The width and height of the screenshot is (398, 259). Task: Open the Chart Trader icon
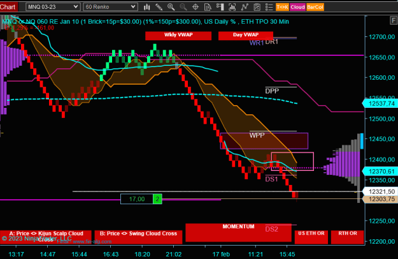(x=220, y=7)
